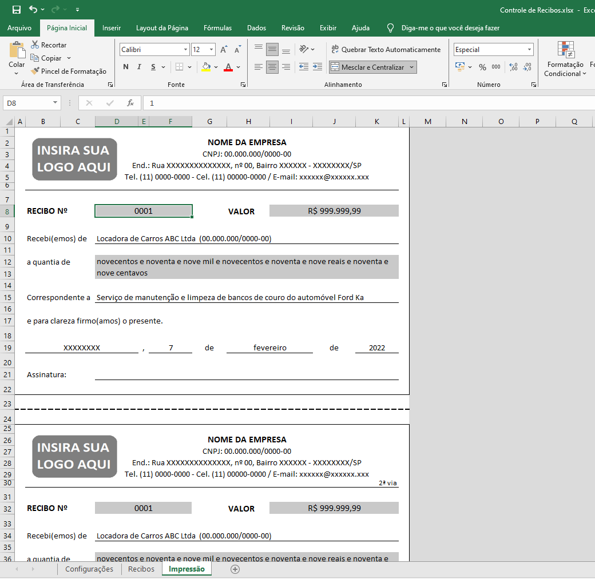Click the Undo arrow icon
This screenshot has height=579, width=595.
pyautogui.click(x=33, y=10)
